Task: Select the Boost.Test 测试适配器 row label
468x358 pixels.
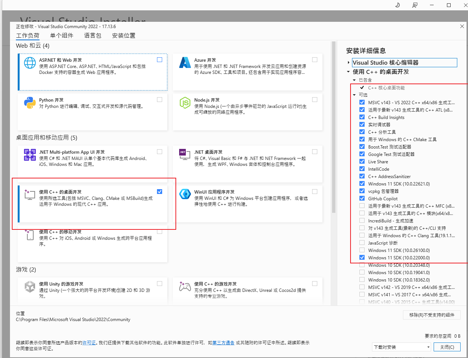Action: pos(390,147)
